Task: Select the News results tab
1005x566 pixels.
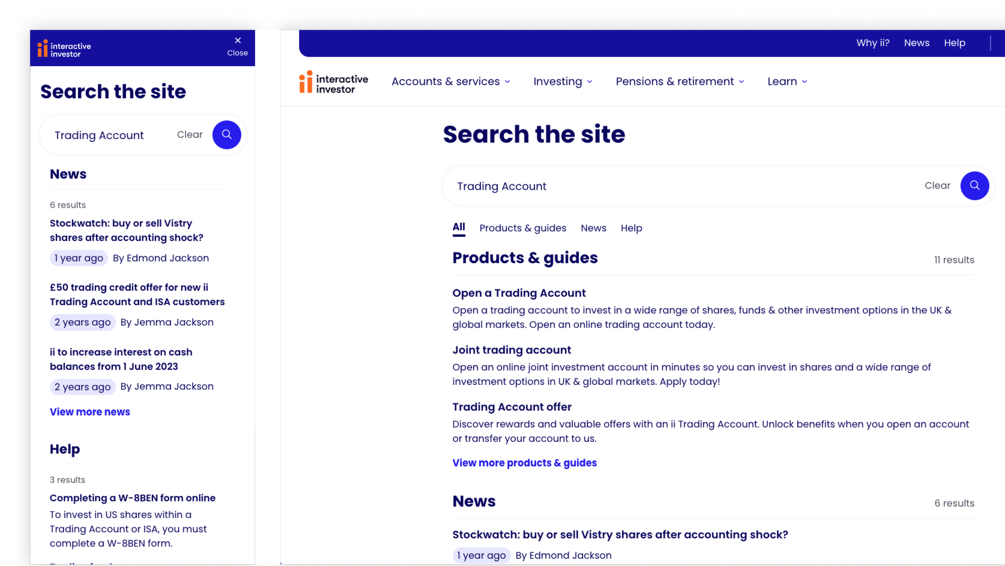Action: [x=593, y=228]
